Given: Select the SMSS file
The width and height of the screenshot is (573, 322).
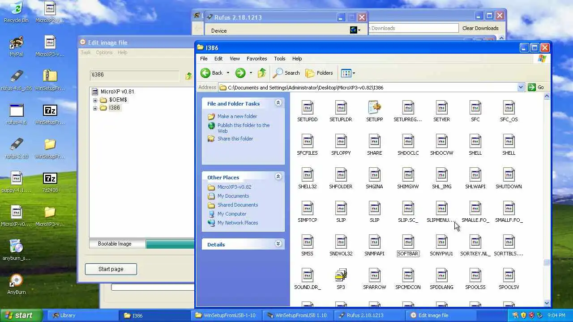Looking at the screenshot, I should pos(307,246).
